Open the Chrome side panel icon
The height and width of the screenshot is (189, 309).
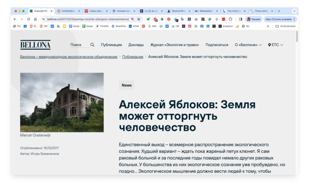pyautogui.click(x=241, y=19)
